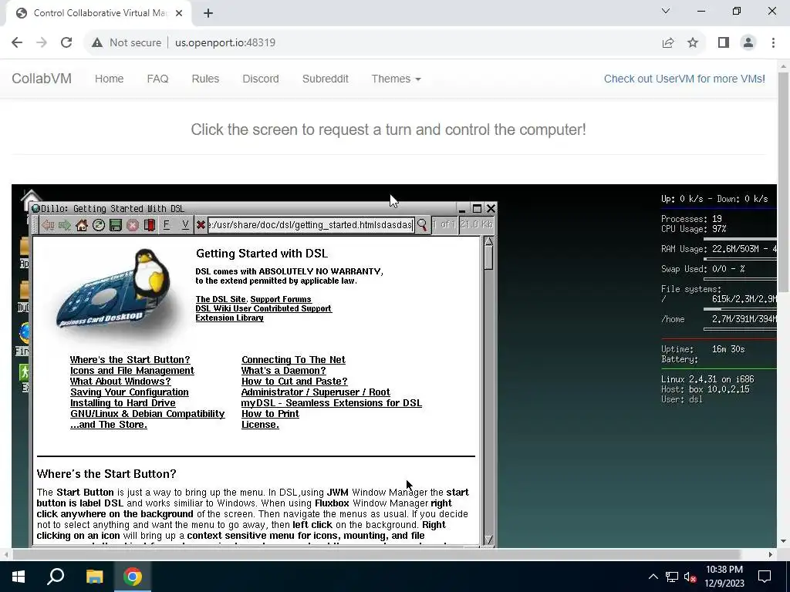Open File Explorer from the taskbar

(94, 577)
